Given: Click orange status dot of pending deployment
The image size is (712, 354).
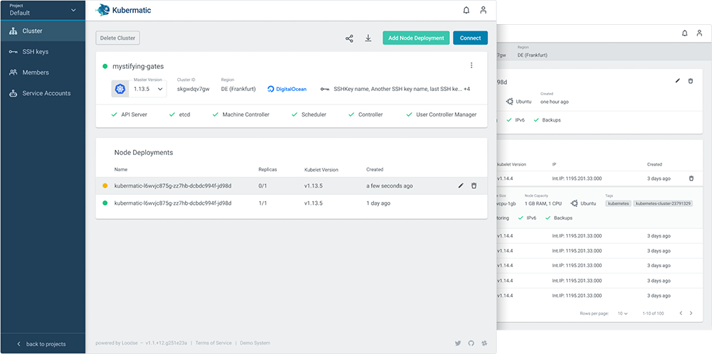Looking at the screenshot, I should 105,186.
